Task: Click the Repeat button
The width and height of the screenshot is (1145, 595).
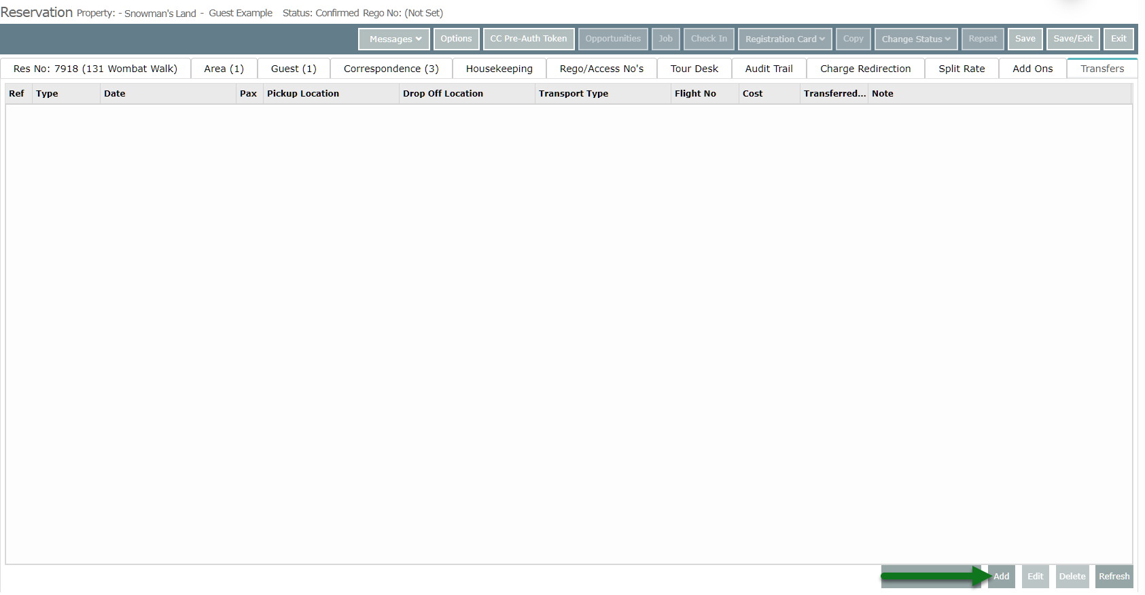Action: click(983, 39)
